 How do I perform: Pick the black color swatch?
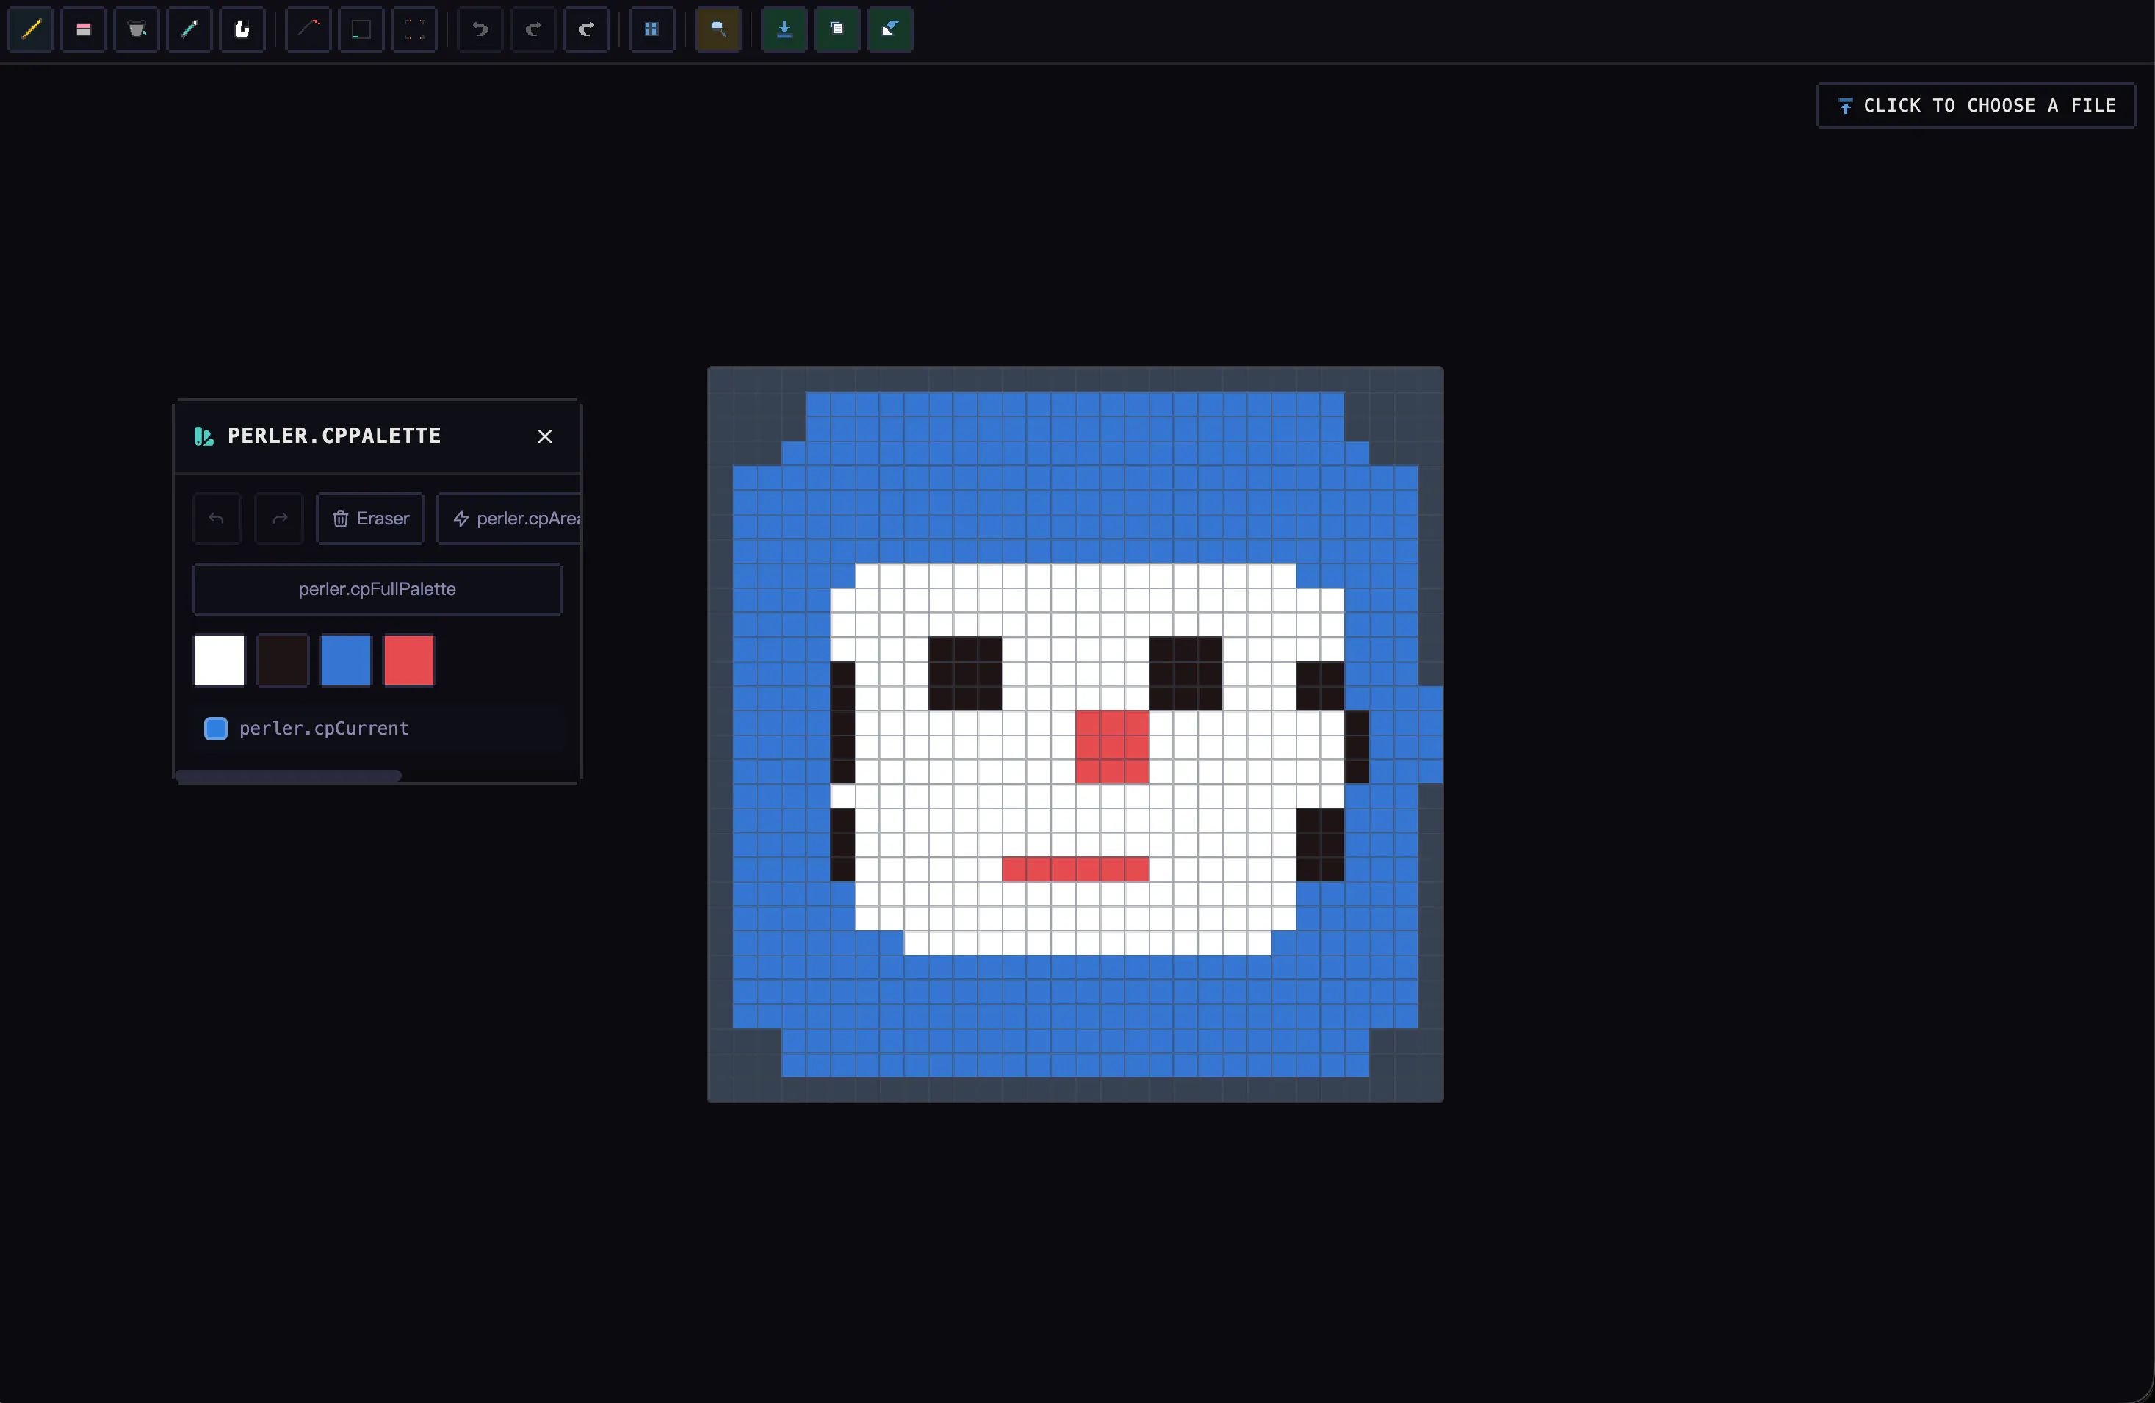tap(283, 660)
